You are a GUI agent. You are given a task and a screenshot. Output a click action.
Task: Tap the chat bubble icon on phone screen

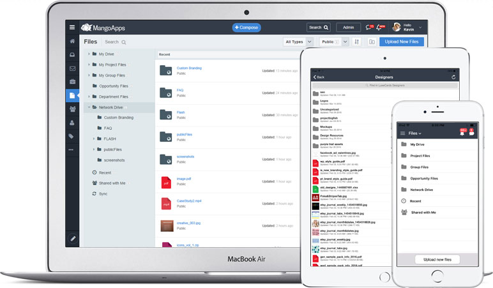(472, 133)
